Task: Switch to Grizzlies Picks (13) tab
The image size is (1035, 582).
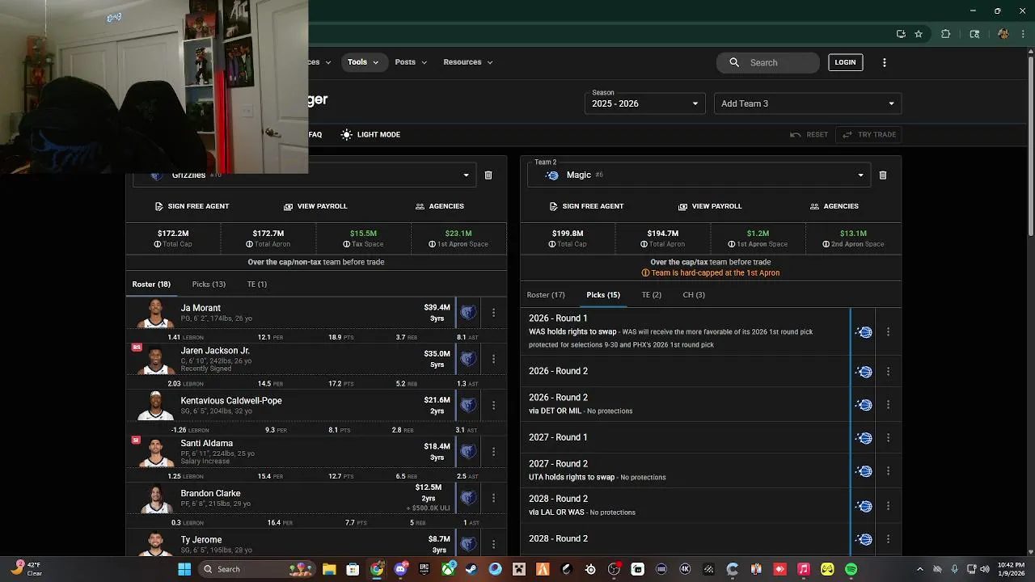Action: (x=209, y=285)
